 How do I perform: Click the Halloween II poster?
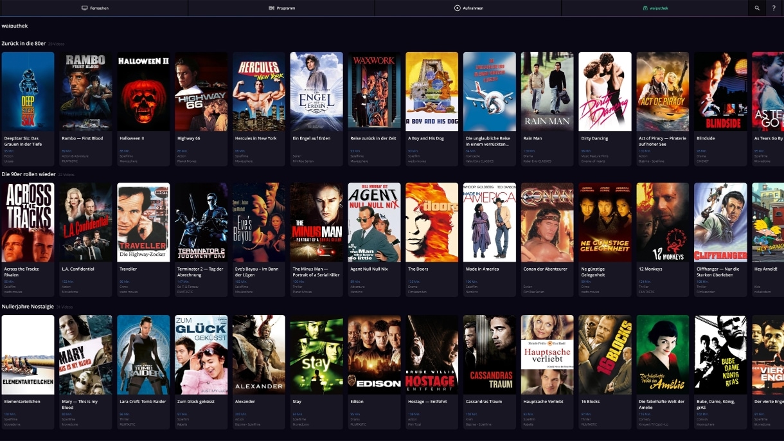coord(143,92)
